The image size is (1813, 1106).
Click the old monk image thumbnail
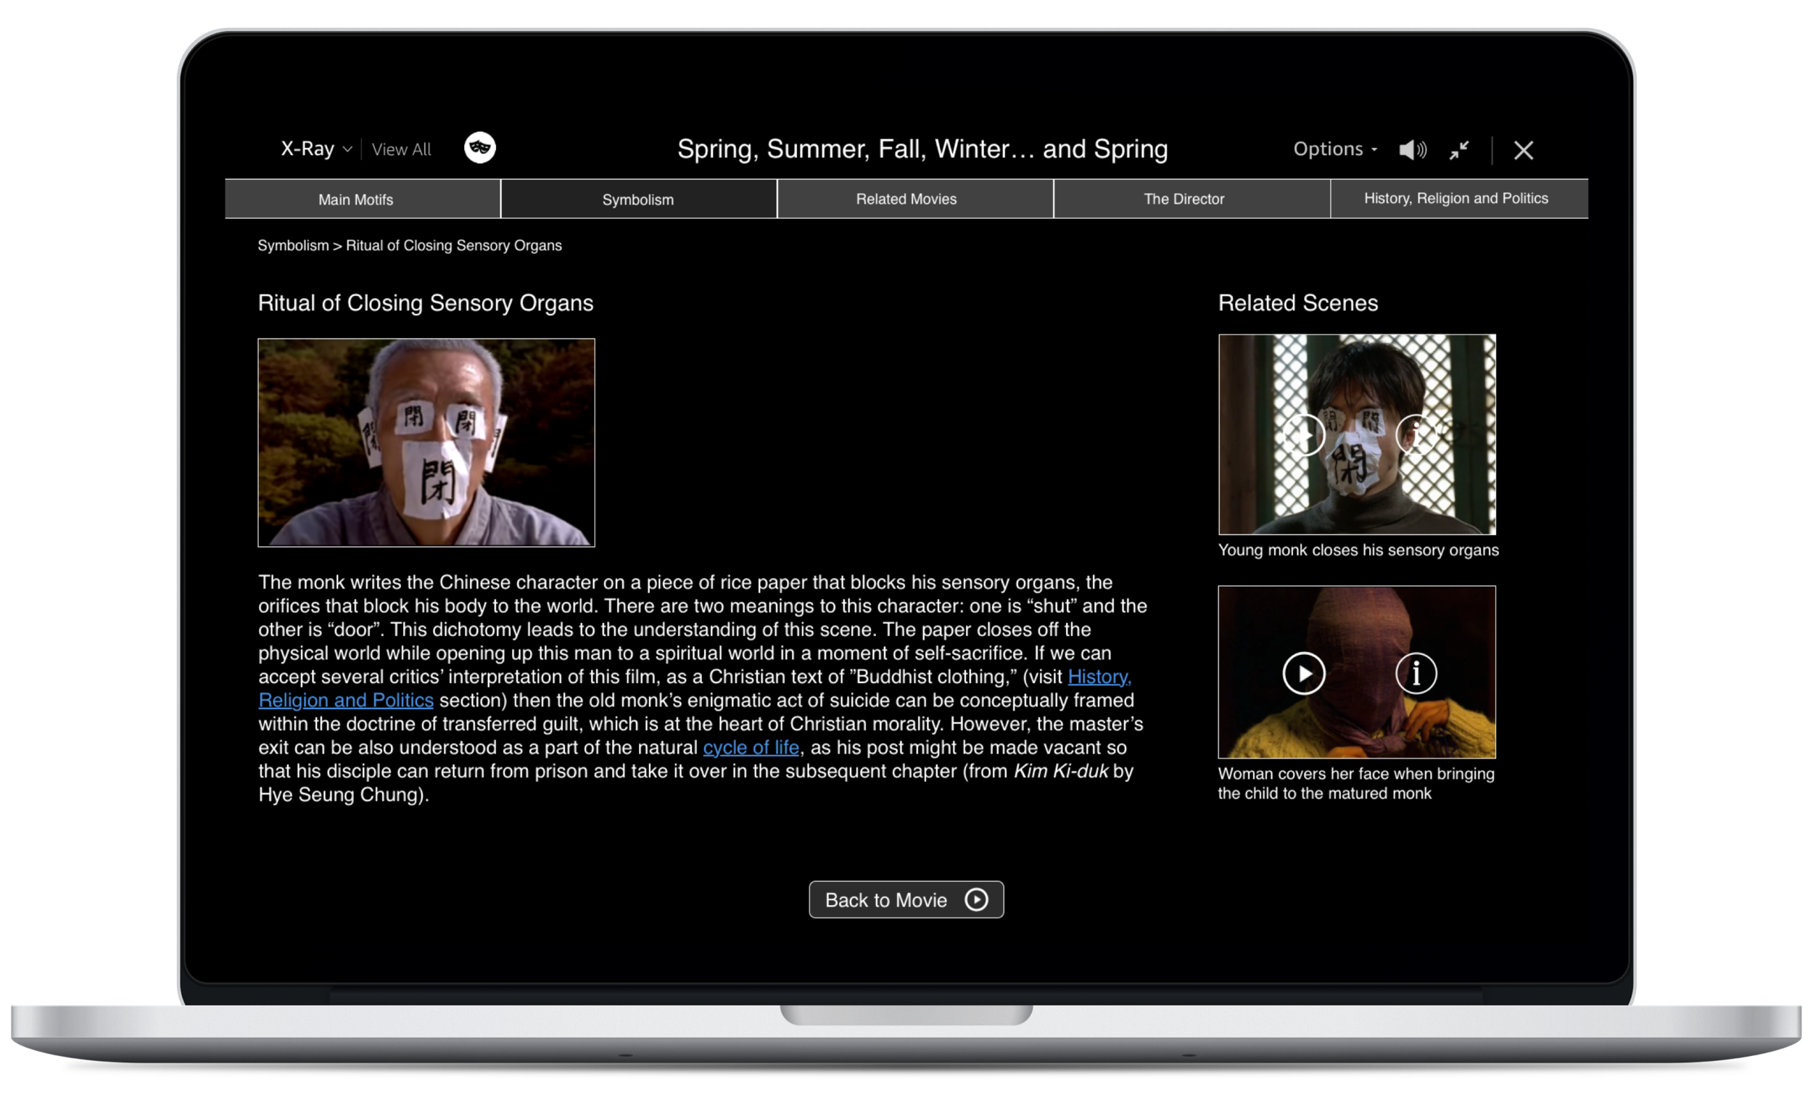coord(426,442)
